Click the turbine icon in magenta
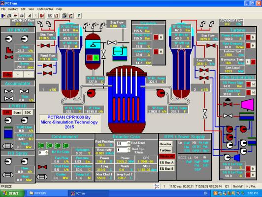Viewport: 262px width, 197px height. pos(247,105)
